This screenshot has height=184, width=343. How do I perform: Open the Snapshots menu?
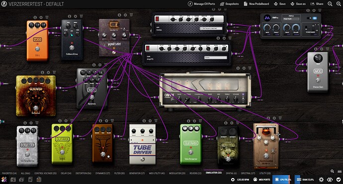click(x=229, y=3)
